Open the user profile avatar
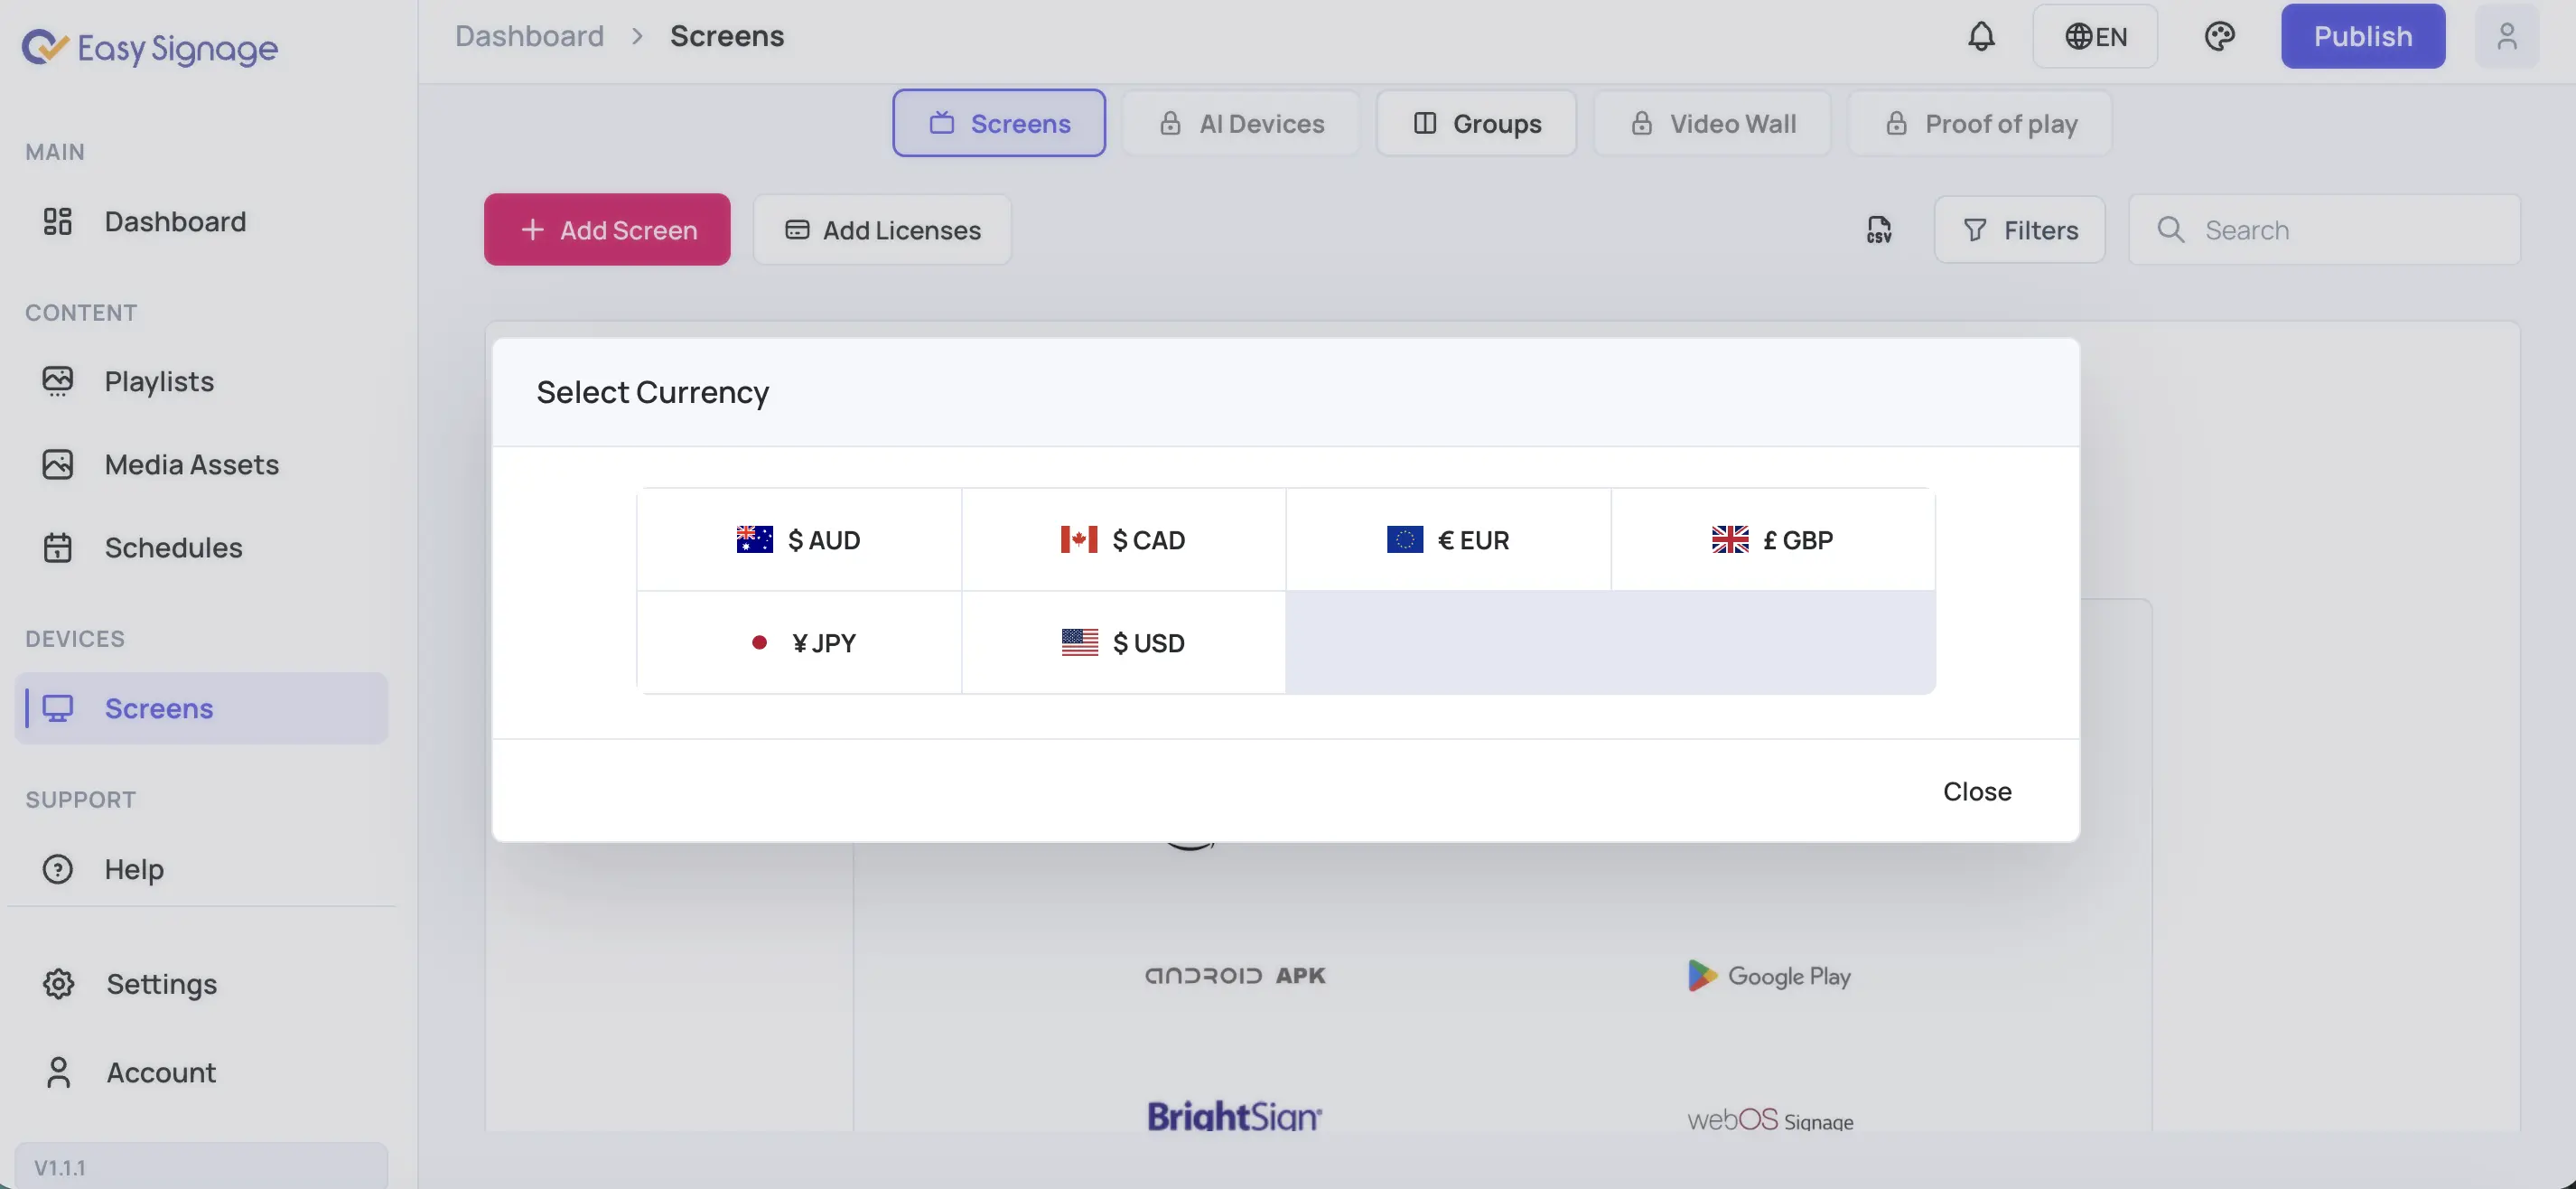 (2506, 36)
